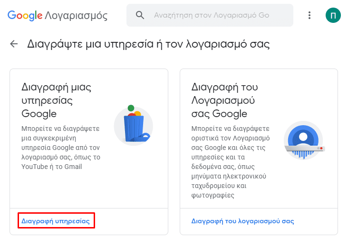Click the Διαγραφή υπηρεσίας link

point(56,221)
